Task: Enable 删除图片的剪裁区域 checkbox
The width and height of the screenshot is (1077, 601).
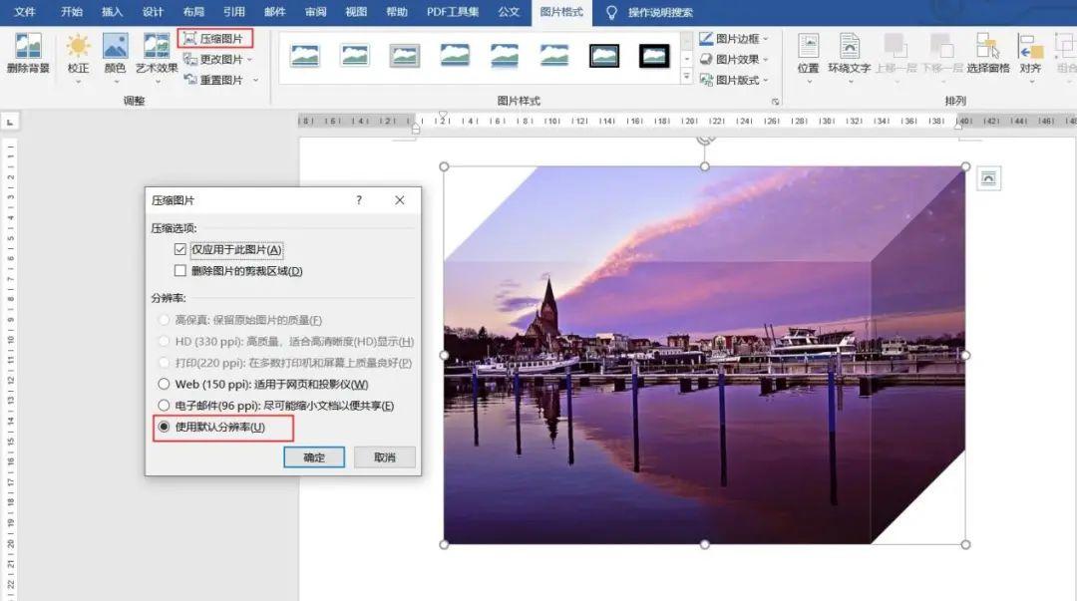Action: 180,270
